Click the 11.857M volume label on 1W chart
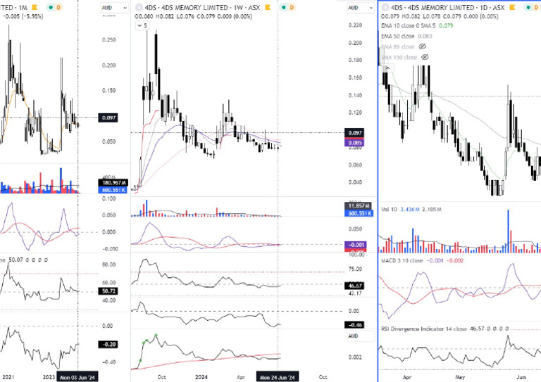The image size is (541, 382). pos(359,205)
